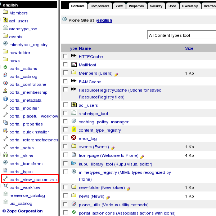The width and height of the screenshot is (216, 216).
Task: Click the content_type_registry yellow clipboard icon
Action: (x=74, y=129)
